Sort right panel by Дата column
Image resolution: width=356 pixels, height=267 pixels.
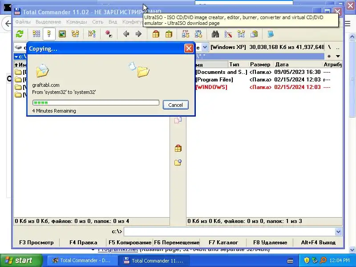pyautogui.click(x=298, y=65)
